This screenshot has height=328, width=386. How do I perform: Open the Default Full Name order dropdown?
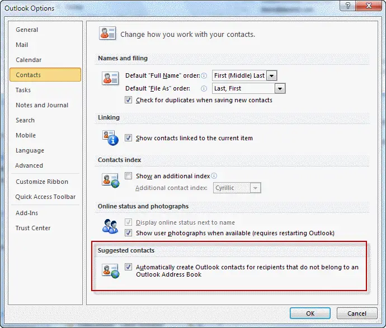coord(244,75)
